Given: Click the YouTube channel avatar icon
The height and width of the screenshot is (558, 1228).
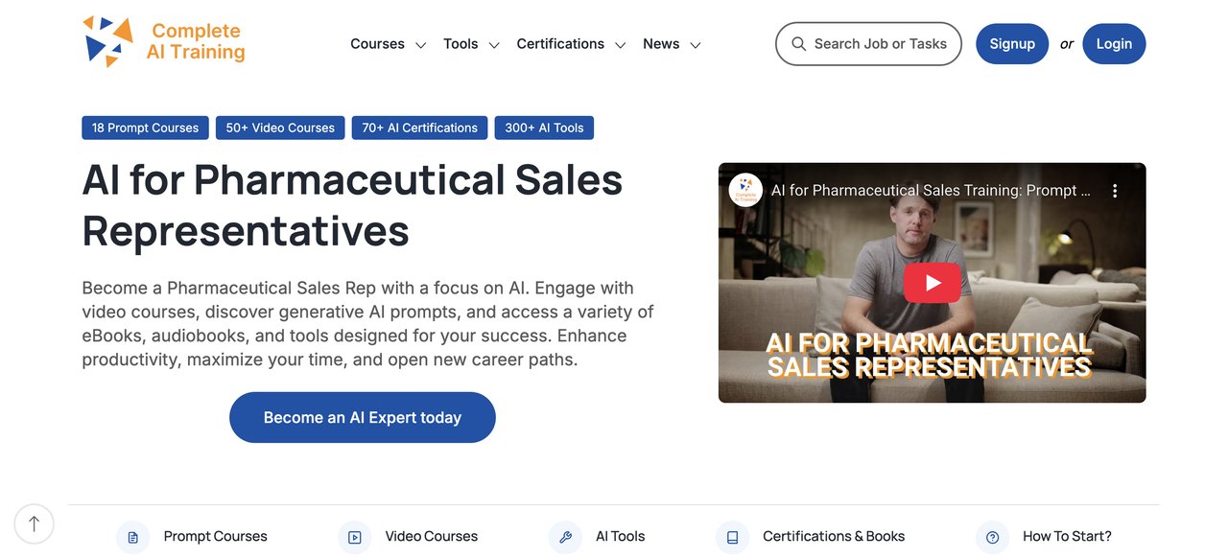Looking at the screenshot, I should click(x=745, y=191).
